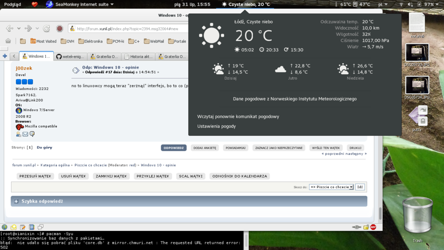
Task: Switch to the 'Historia akt...' tab
Action: point(139,56)
